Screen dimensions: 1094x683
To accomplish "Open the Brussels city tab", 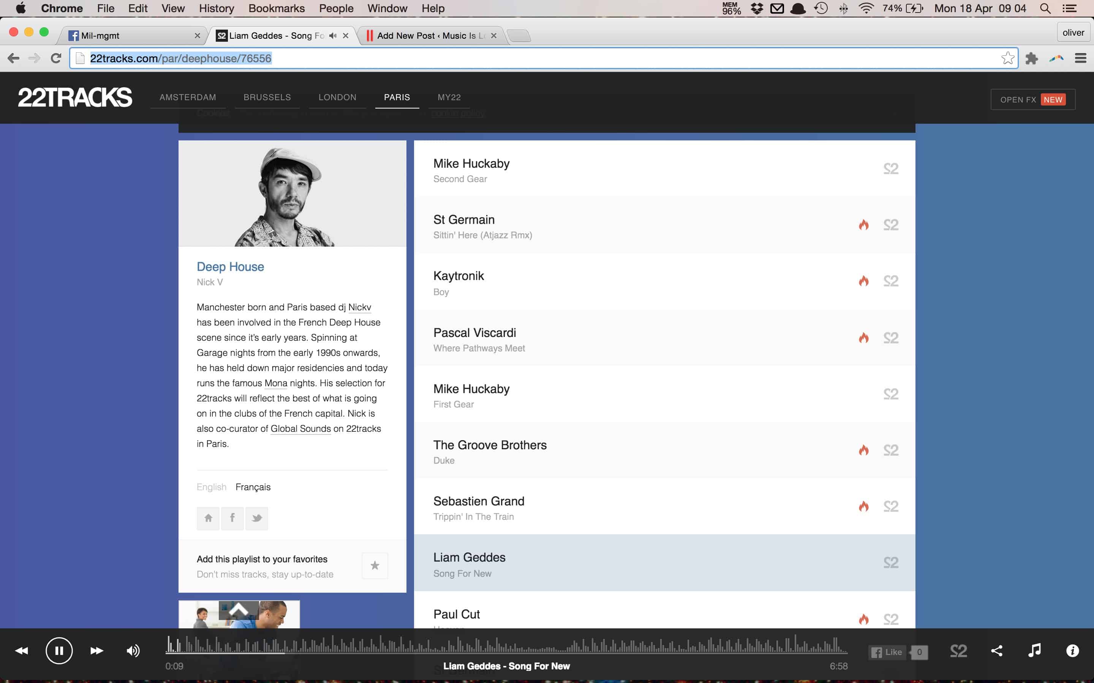I will (x=267, y=97).
